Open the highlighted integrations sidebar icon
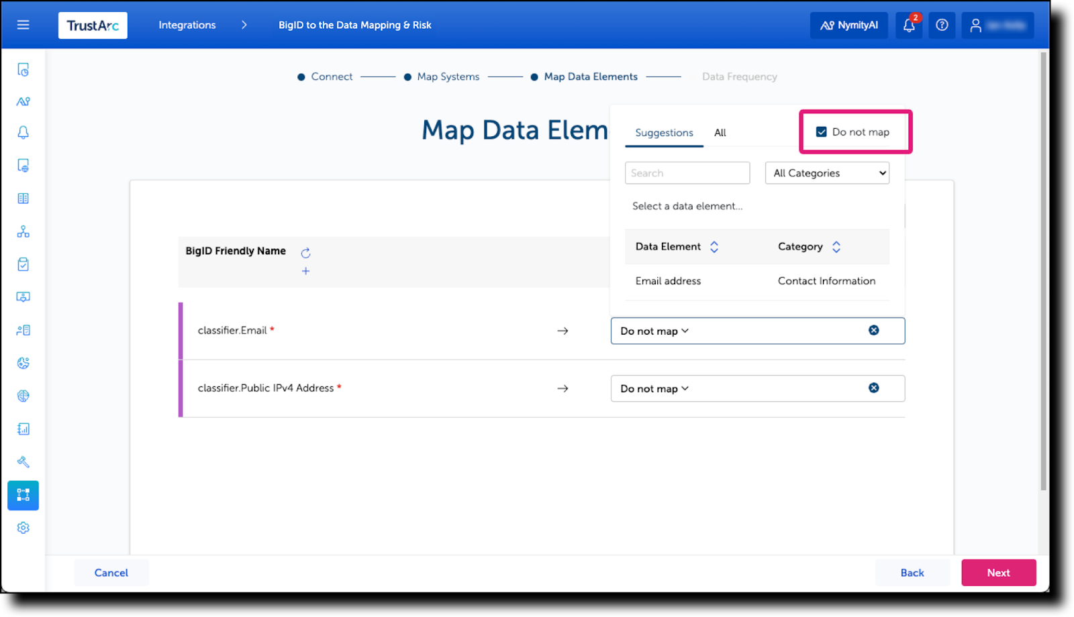 [x=23, y=496]
